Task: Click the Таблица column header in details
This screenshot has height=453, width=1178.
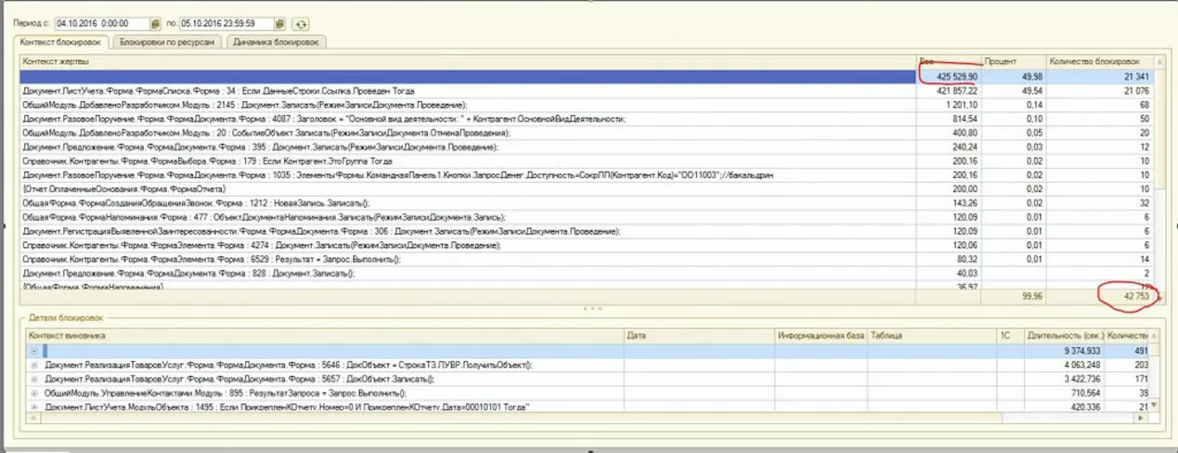Action: tap(931, 335)
